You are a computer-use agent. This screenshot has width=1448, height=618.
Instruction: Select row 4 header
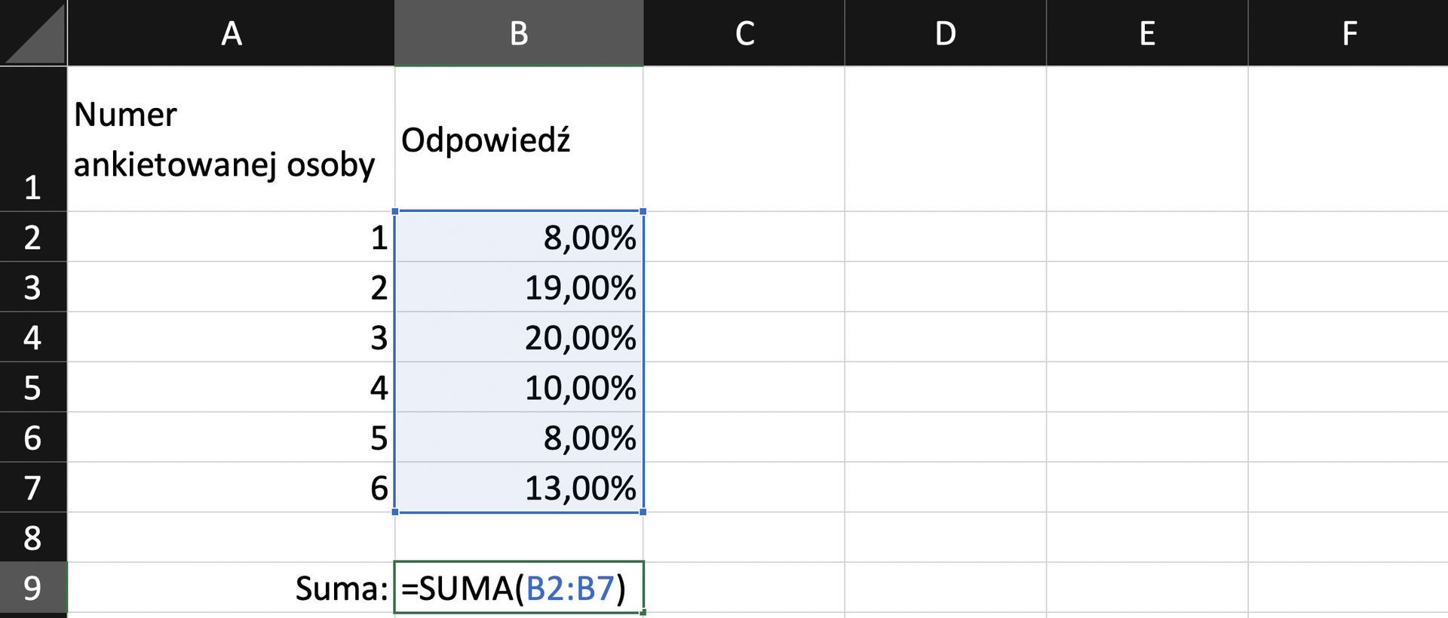tap(33, 337)
